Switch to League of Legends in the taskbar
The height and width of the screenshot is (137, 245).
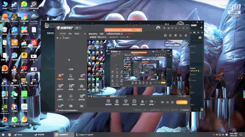coord(85,134)
